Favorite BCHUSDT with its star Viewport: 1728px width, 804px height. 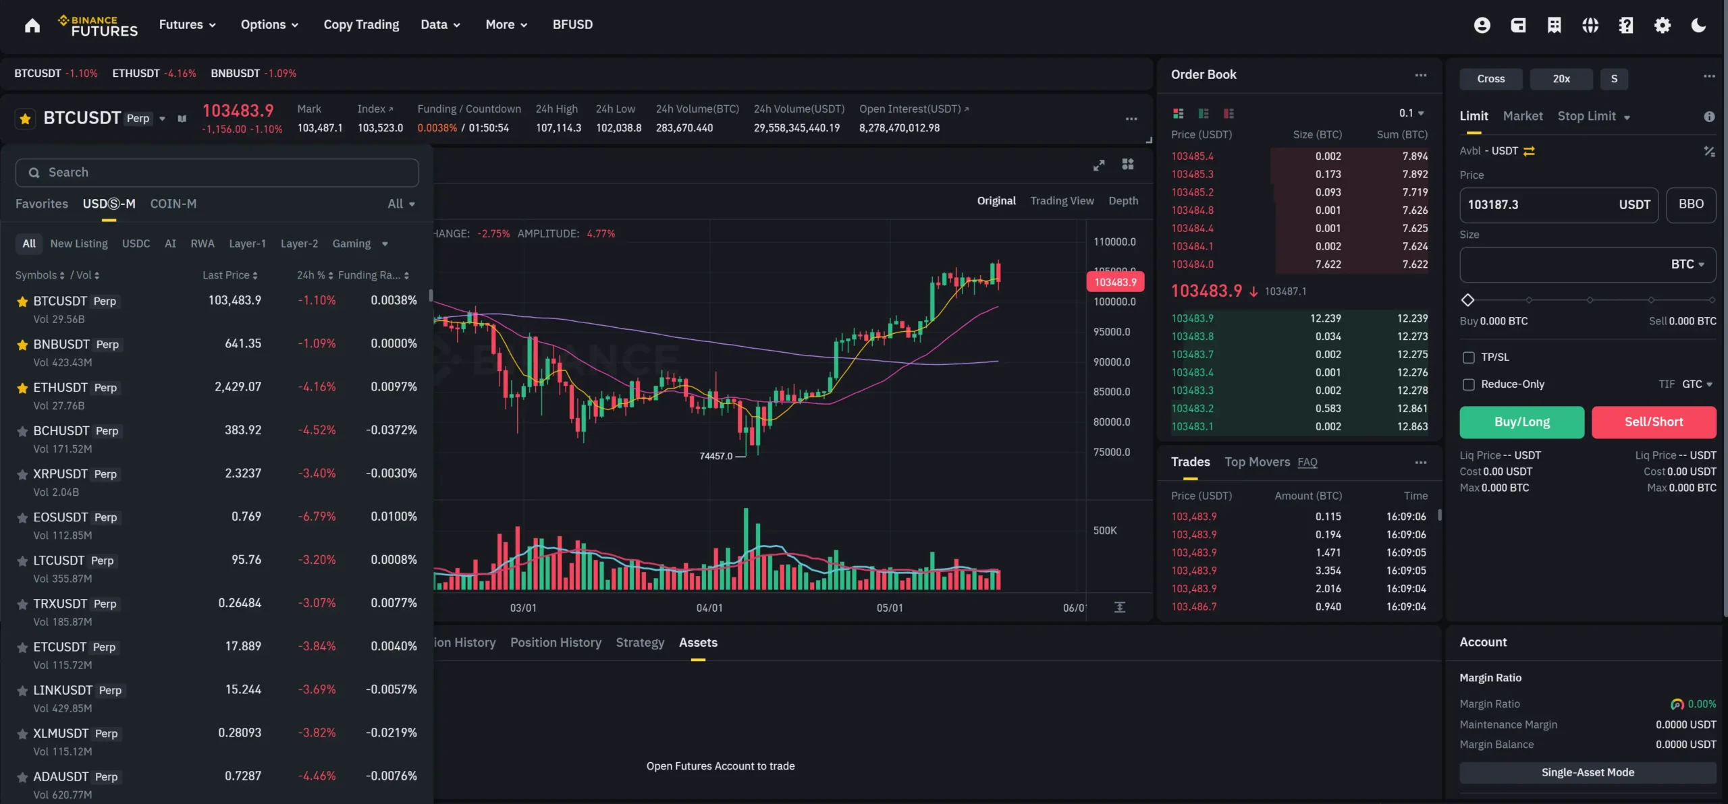(x=22, y=431)
